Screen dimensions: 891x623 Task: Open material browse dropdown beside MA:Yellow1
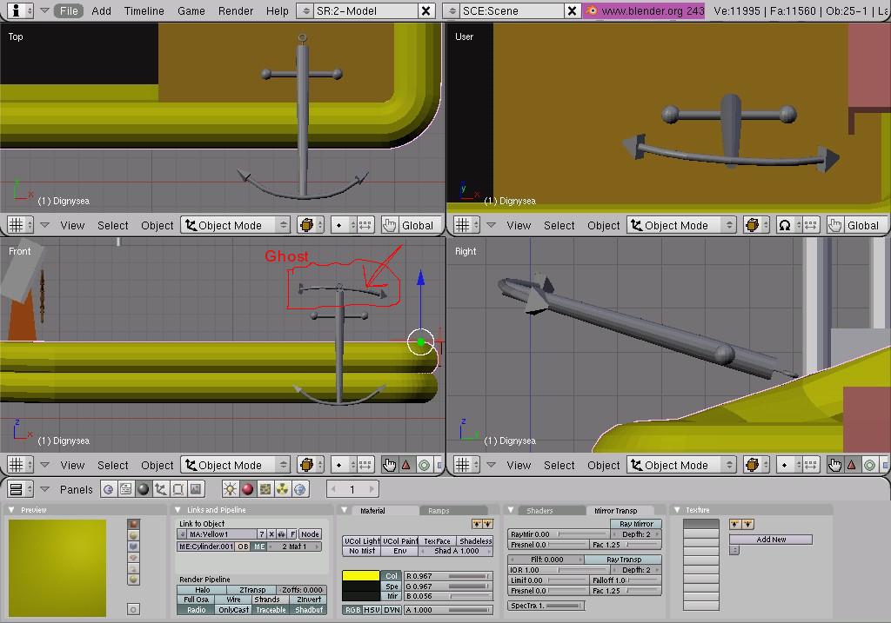[183, 534]
